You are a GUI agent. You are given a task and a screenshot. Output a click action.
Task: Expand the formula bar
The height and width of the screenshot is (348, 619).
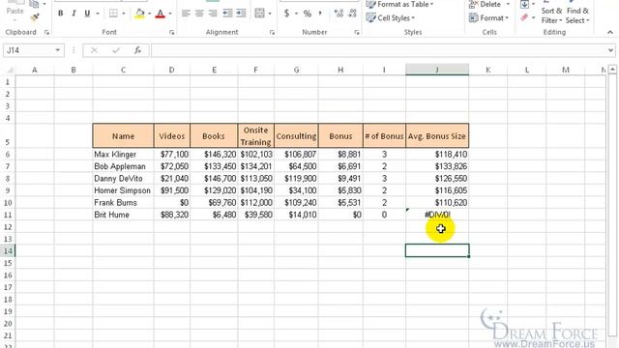pyautogui.click(x=610, y=50)
